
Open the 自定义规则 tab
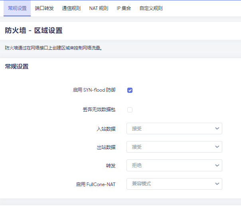(x=151, y=8)
